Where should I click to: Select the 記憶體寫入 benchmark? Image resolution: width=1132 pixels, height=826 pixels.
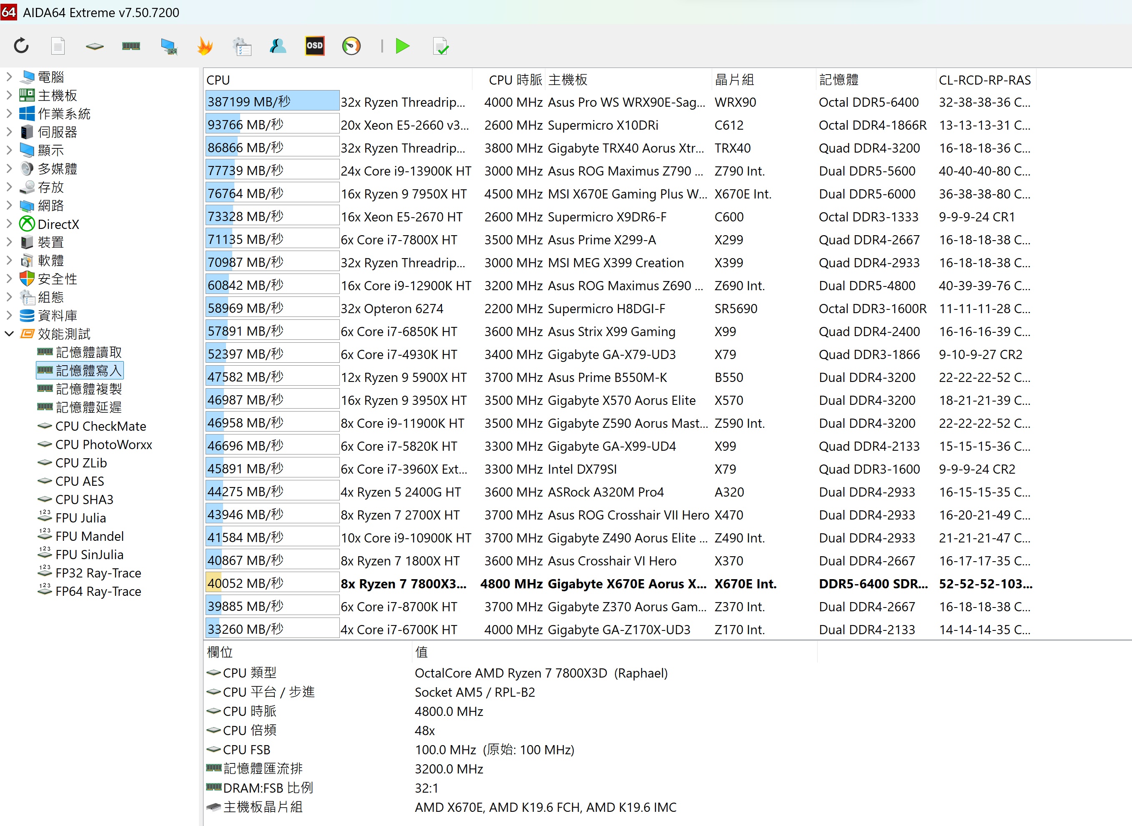click(x=80, y=371)
